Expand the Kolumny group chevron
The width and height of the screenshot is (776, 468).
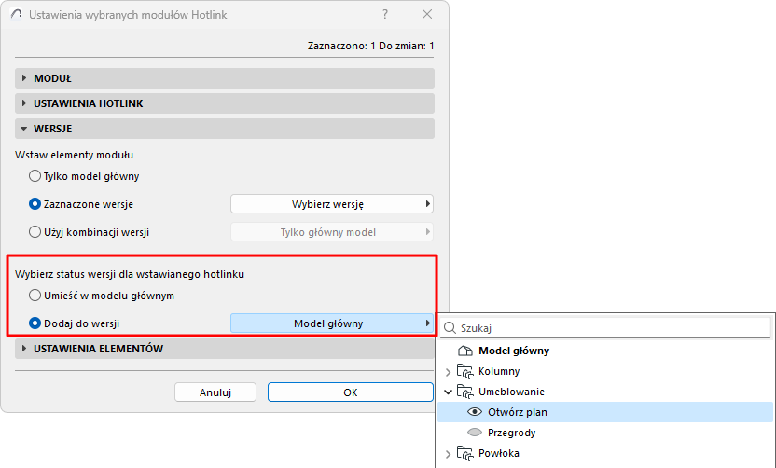tap(448, 372)
